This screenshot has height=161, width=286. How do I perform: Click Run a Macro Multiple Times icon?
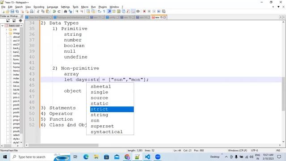[x=159, y=11]
